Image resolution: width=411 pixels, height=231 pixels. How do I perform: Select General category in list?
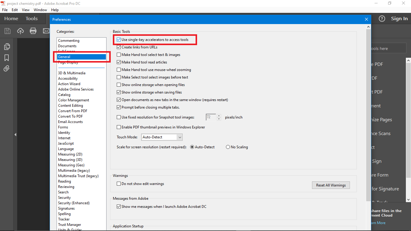(82, 57)
